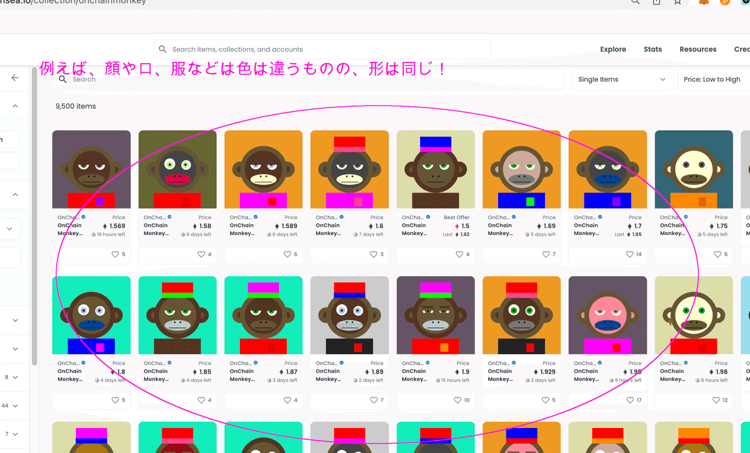Focus the search items, collections, and accounts field
The height and width of the screenshot is (453, 750).
322,49
